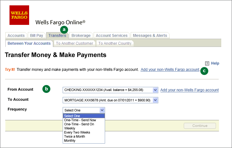Click the Transfer Money & Make Payments heading

pyautogui.click(x=56, y=55)
